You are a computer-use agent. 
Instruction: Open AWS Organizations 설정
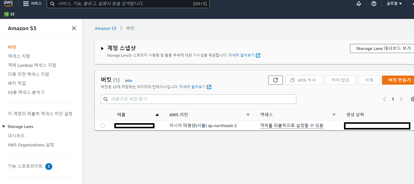tap(31, 145)
